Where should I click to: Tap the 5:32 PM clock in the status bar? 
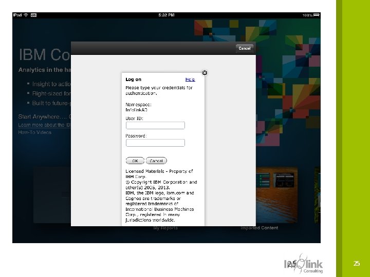(166, 15)
